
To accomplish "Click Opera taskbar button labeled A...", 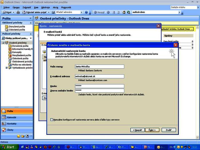I will point(71,147).
